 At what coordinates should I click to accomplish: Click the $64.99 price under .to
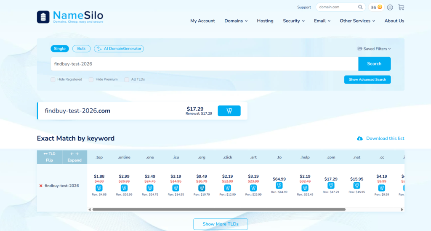click(279, 179)
